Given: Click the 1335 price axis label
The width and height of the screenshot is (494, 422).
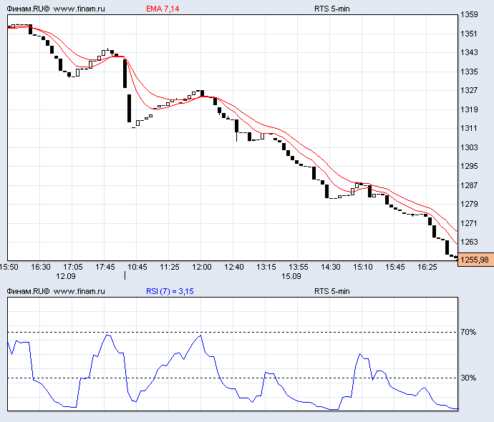Looking at the screenshot, I should (469, 72).
